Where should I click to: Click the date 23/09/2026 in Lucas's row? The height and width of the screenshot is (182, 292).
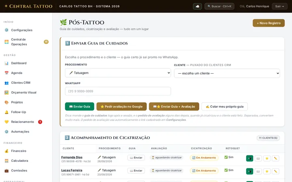[x=105, y=175]
